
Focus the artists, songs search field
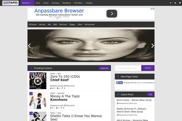128,68
